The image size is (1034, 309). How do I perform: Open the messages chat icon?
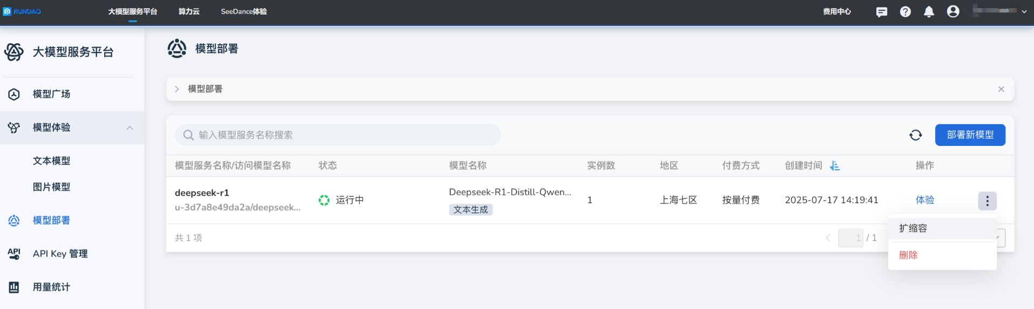coord(882,12)
